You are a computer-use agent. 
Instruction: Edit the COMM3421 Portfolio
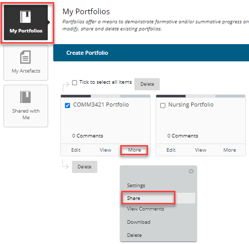click(x=76, y=150)
